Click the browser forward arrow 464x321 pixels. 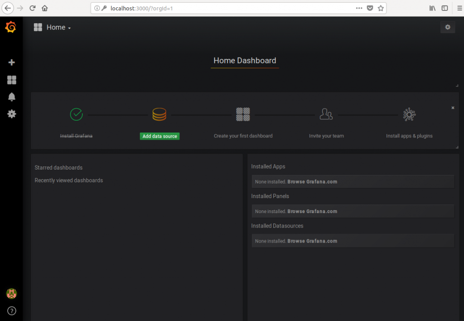[x=20, y=8]
